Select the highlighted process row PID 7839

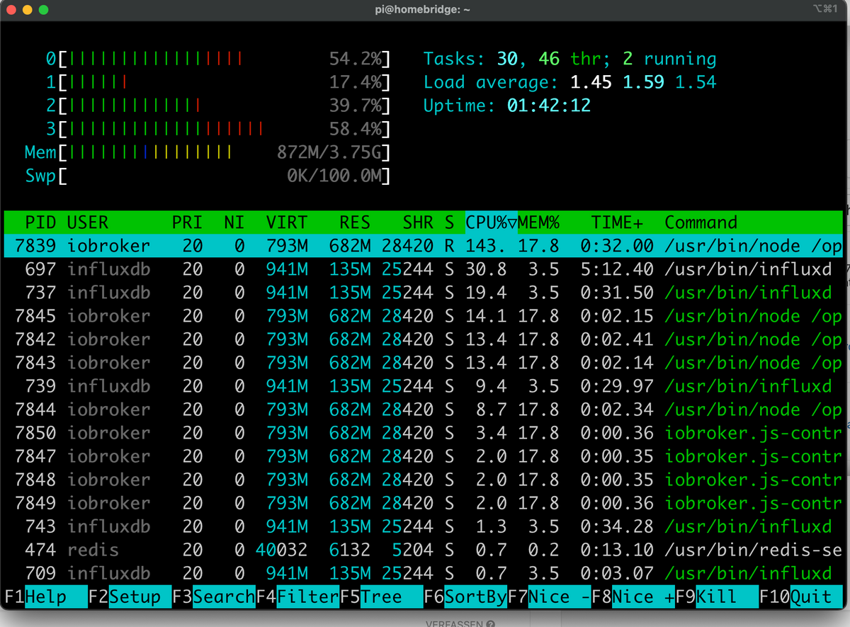click(x=423, y=246)
